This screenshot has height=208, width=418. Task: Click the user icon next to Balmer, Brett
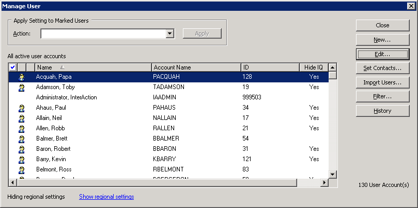click(x=22, y=138)
